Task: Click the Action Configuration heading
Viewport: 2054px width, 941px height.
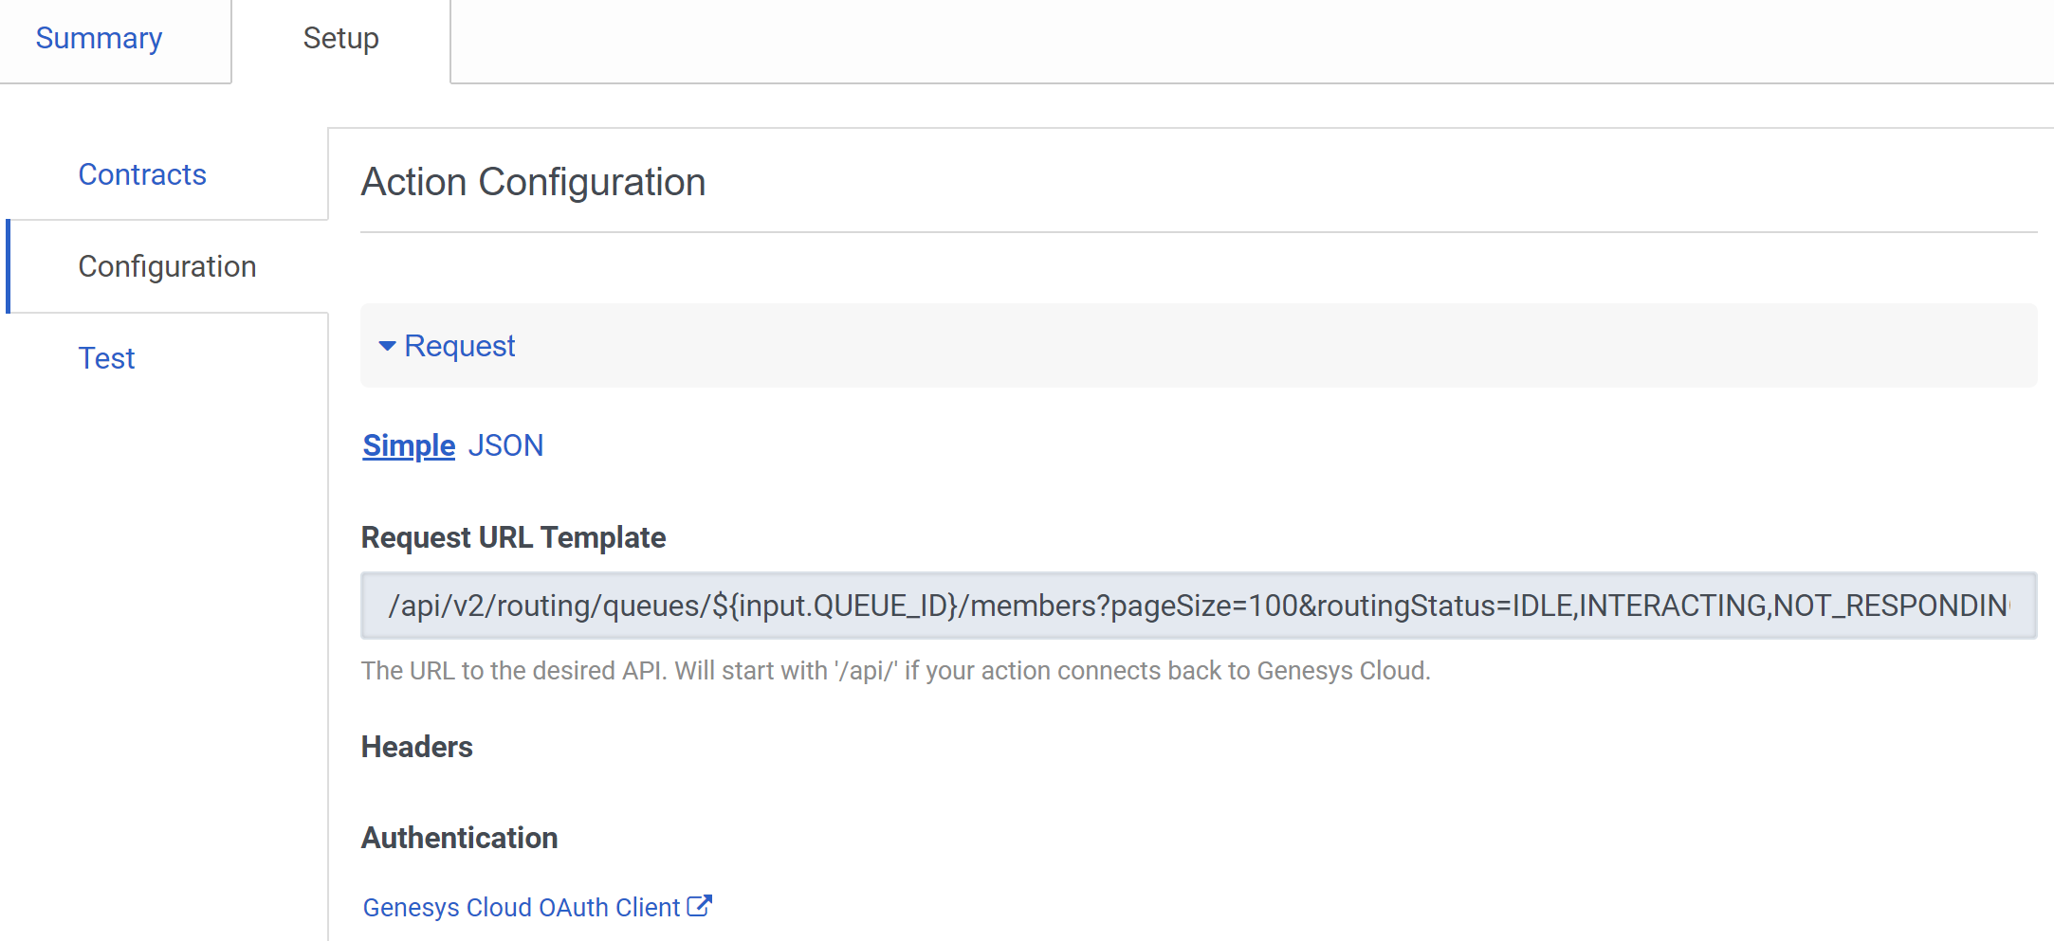Action: point(533,182)
